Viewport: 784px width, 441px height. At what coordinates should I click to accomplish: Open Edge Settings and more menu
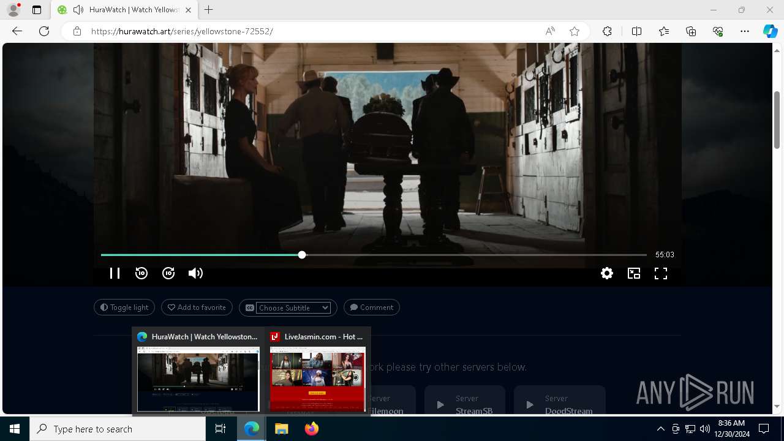(x=745, y=31)
